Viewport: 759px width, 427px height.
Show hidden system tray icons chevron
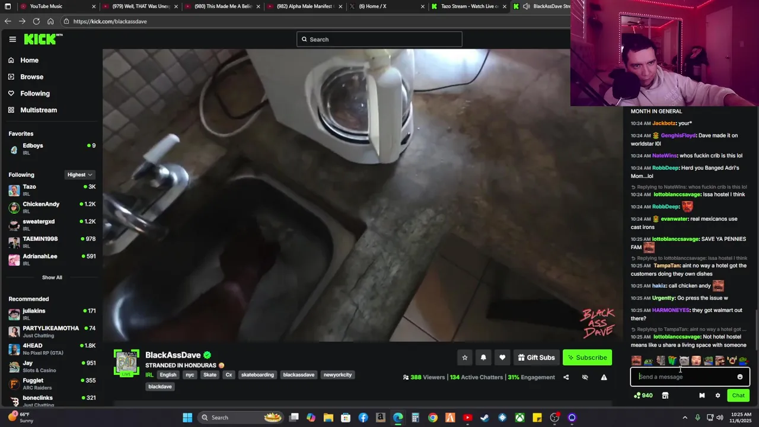(x=685, y=418)
